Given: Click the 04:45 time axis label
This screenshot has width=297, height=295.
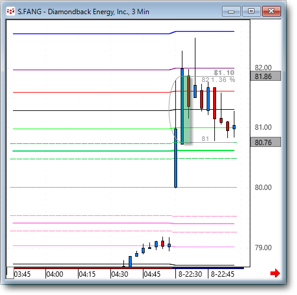Looking at the screenshot, I should [152, 274].
